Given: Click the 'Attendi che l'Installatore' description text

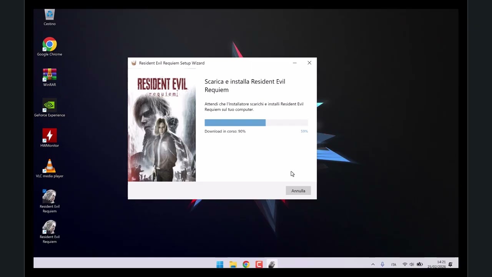Looking at the screenshot, I should [254, 107].
